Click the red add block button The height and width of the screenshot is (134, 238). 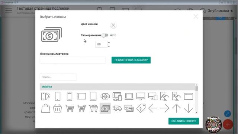tap(228, 124)
